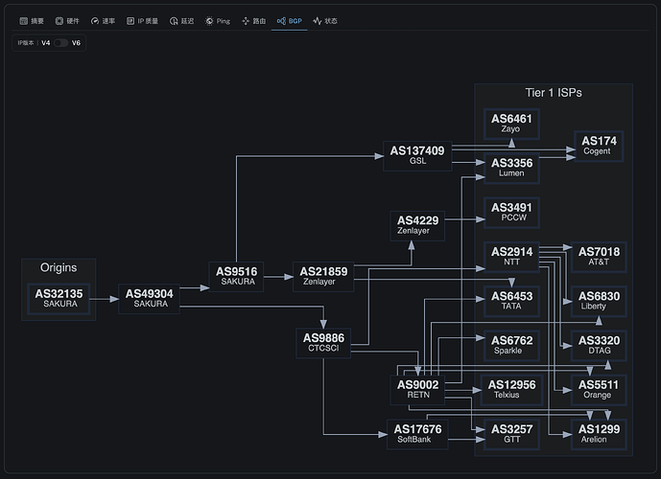Click the AS1299 Arelion node
The height and width of the screenshot is (479, 661).
[x=599, y=434]
